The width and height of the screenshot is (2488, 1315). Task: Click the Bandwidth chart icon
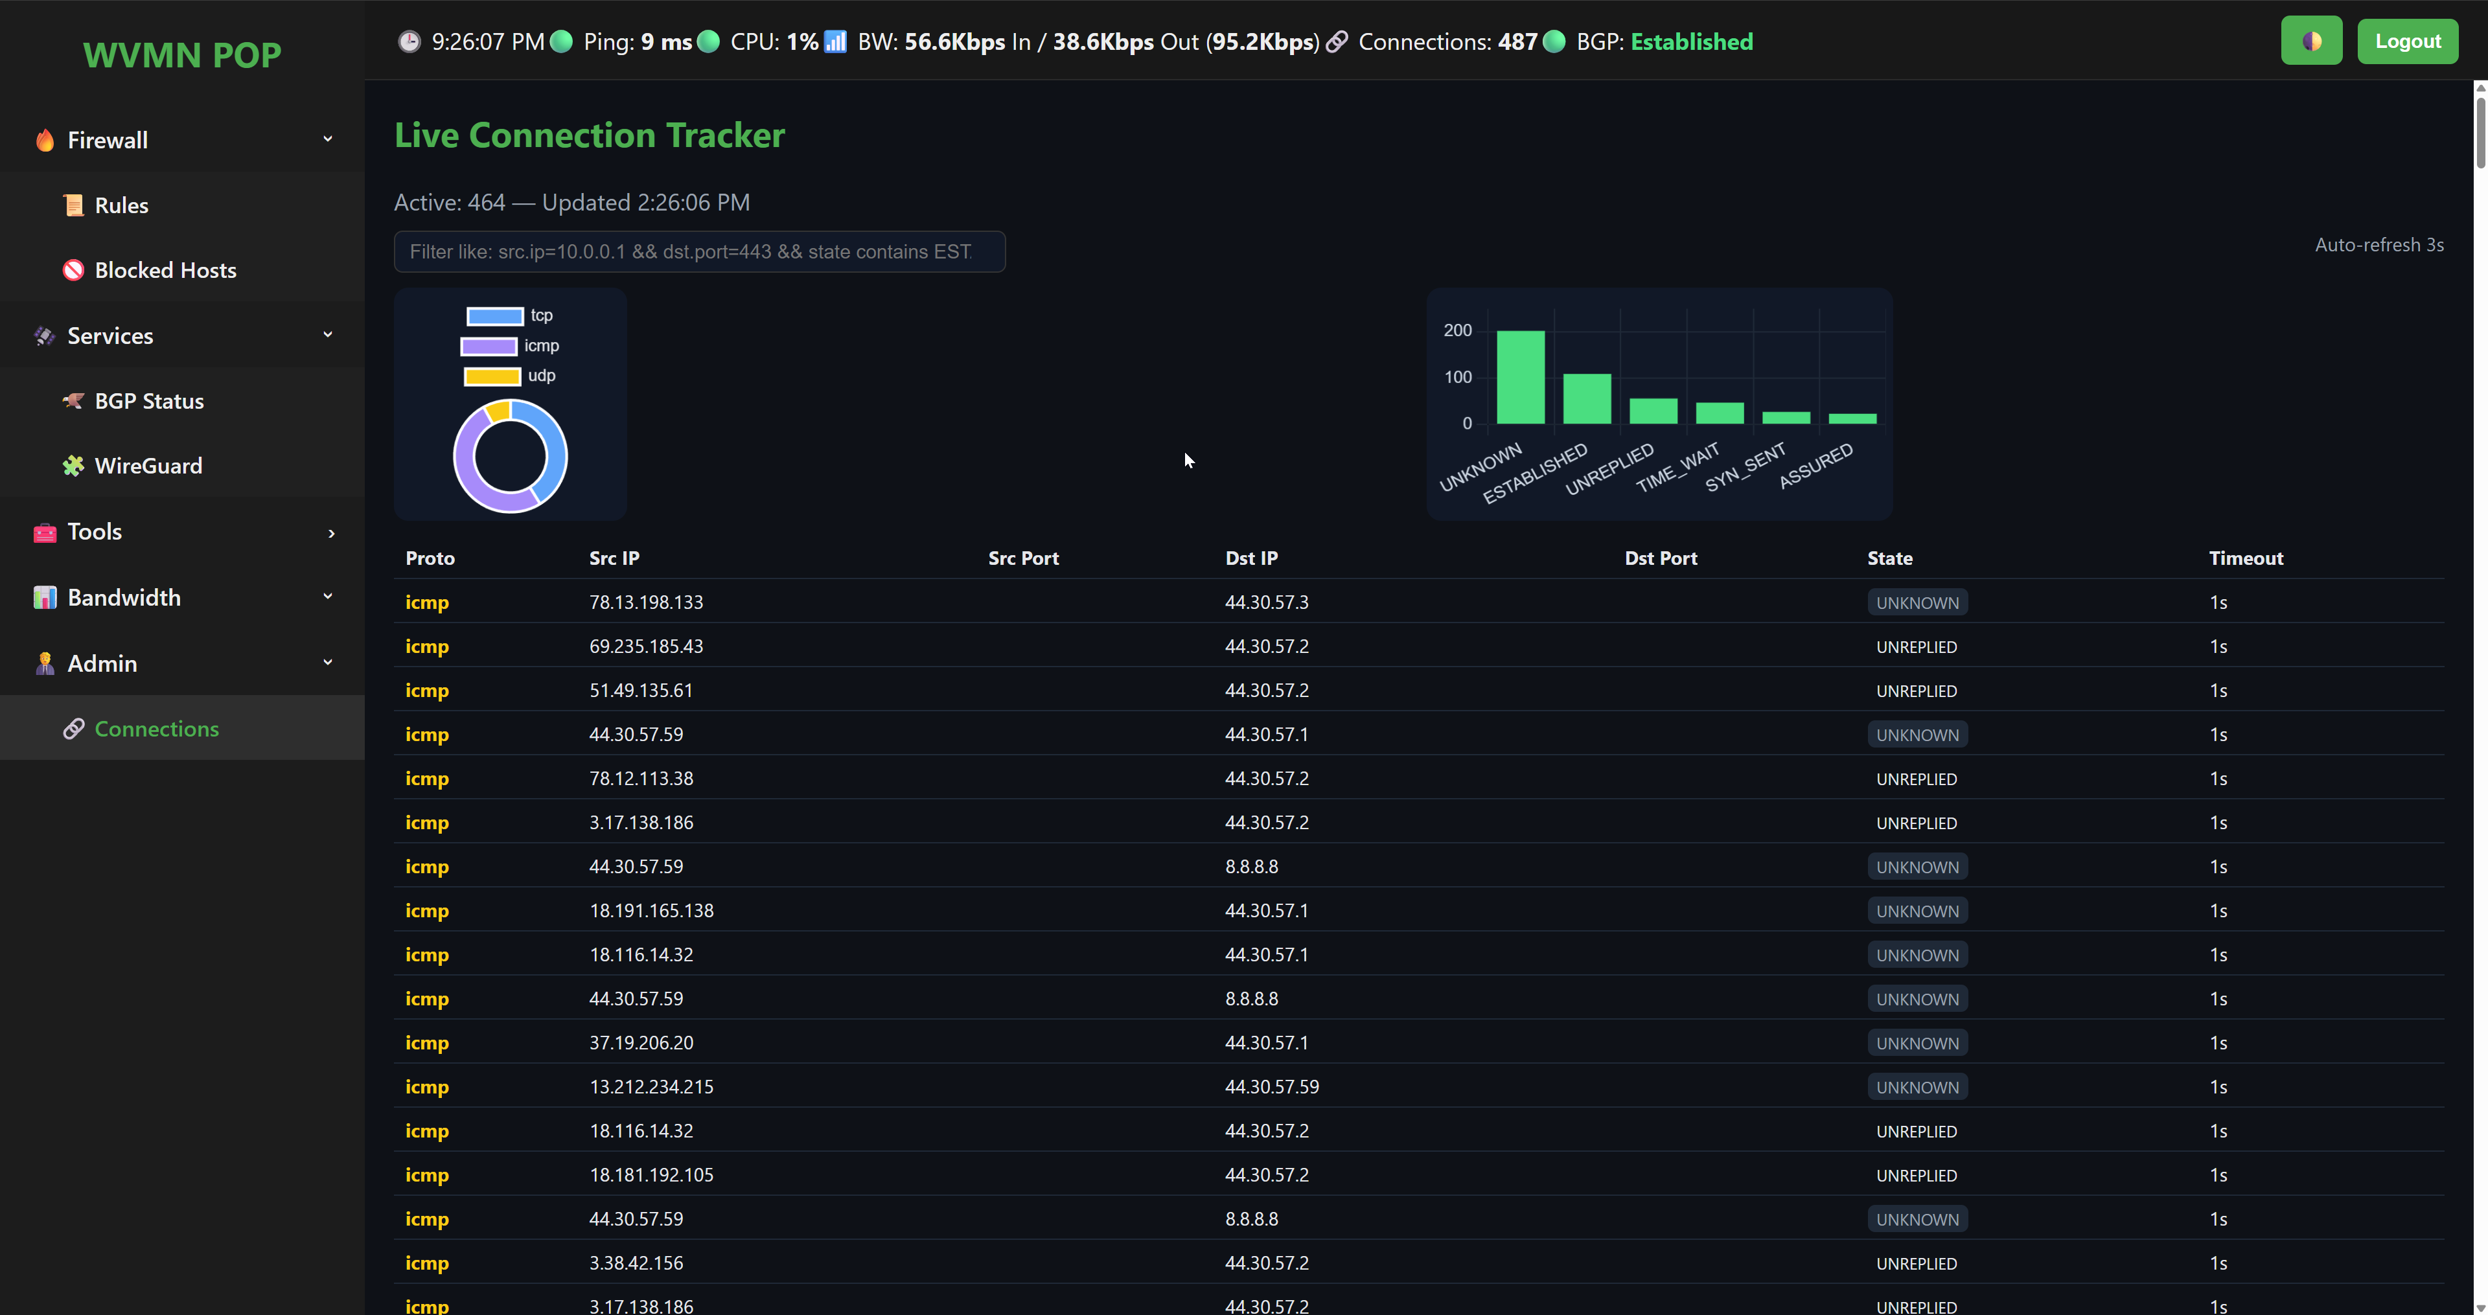tap(45, 598)
